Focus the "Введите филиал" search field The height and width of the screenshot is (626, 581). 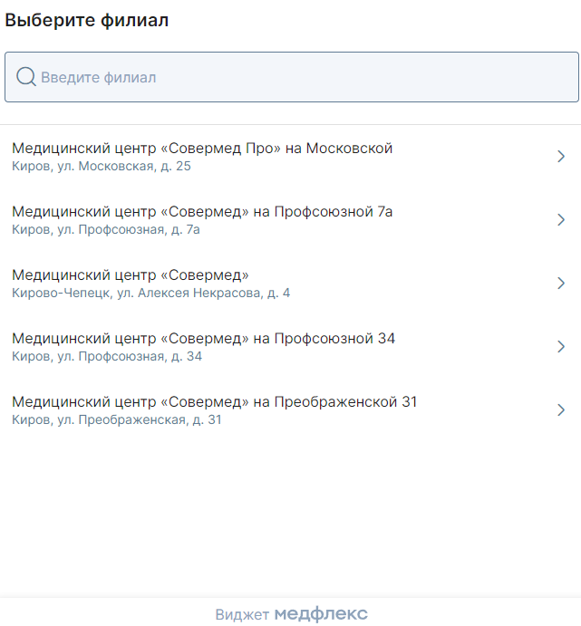pos(292,77)
